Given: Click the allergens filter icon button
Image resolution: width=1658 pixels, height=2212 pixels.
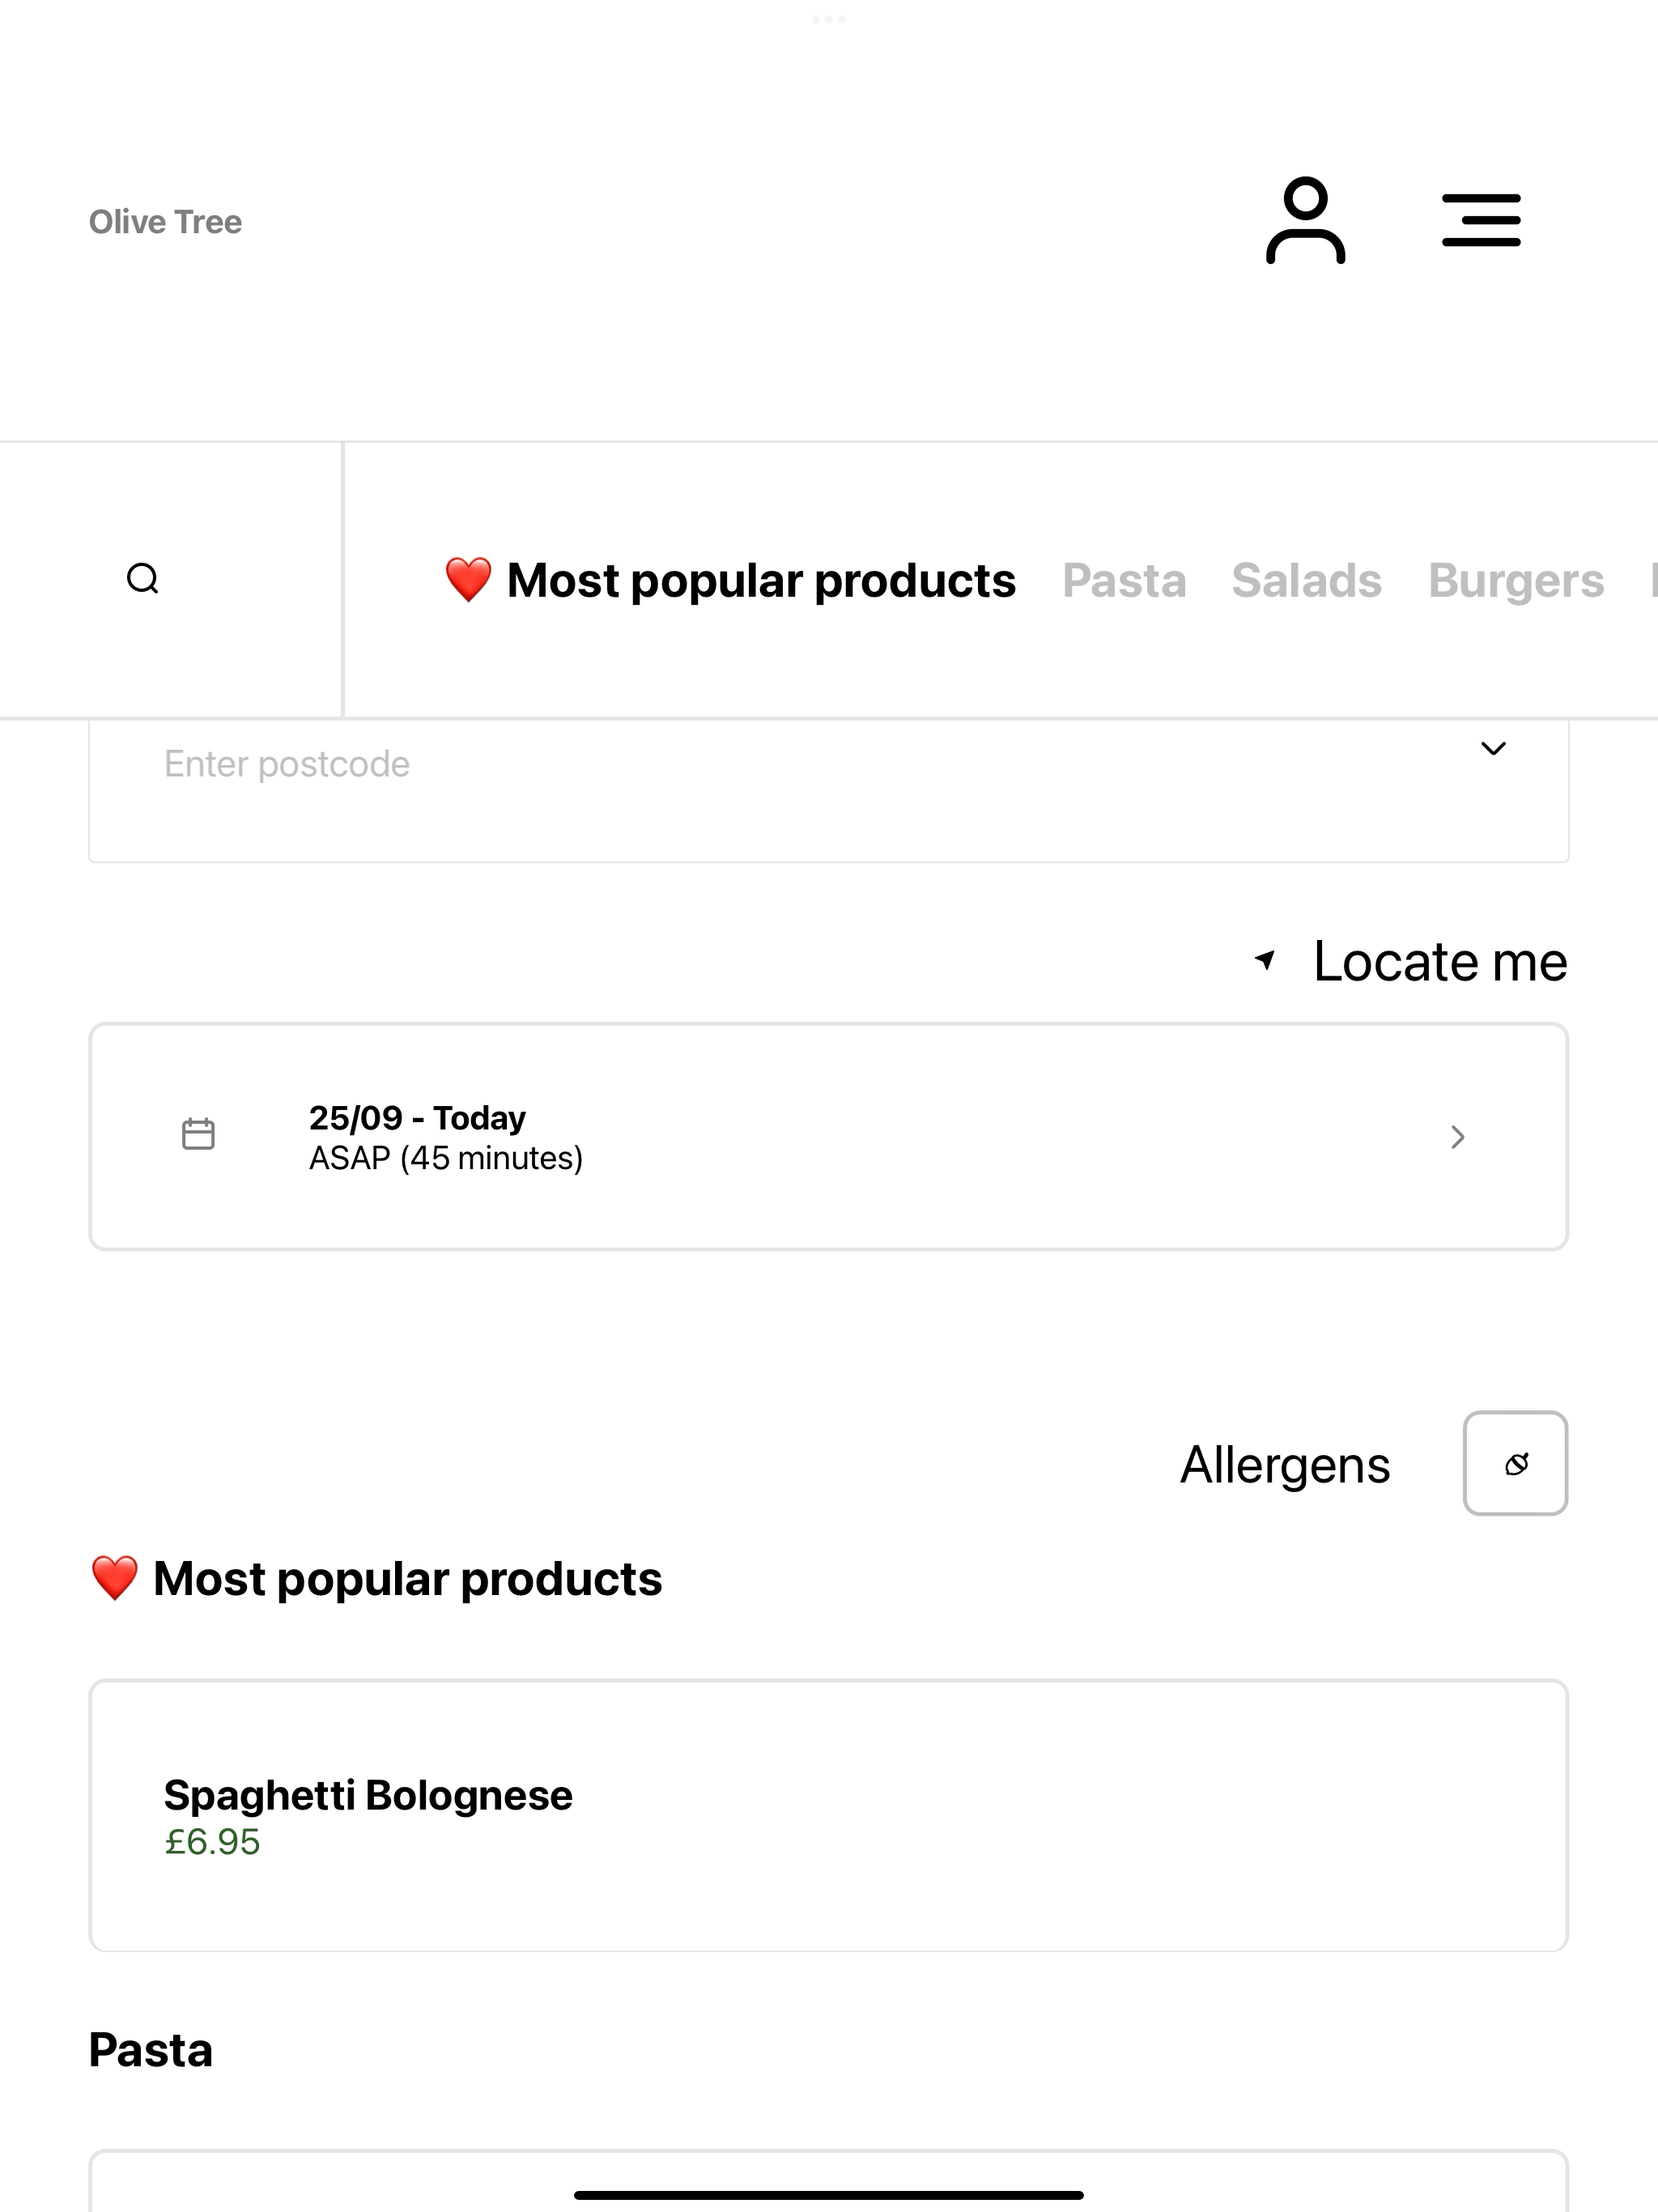Looking at the screenshot, I should click(1515, 1463).
